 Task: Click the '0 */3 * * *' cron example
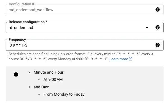(33, 59)
